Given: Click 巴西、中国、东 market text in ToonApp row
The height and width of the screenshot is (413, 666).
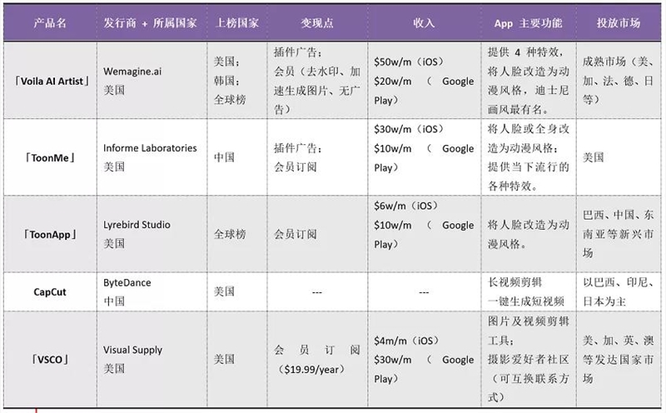Looking at the screenshot, I should click(618, 215).
